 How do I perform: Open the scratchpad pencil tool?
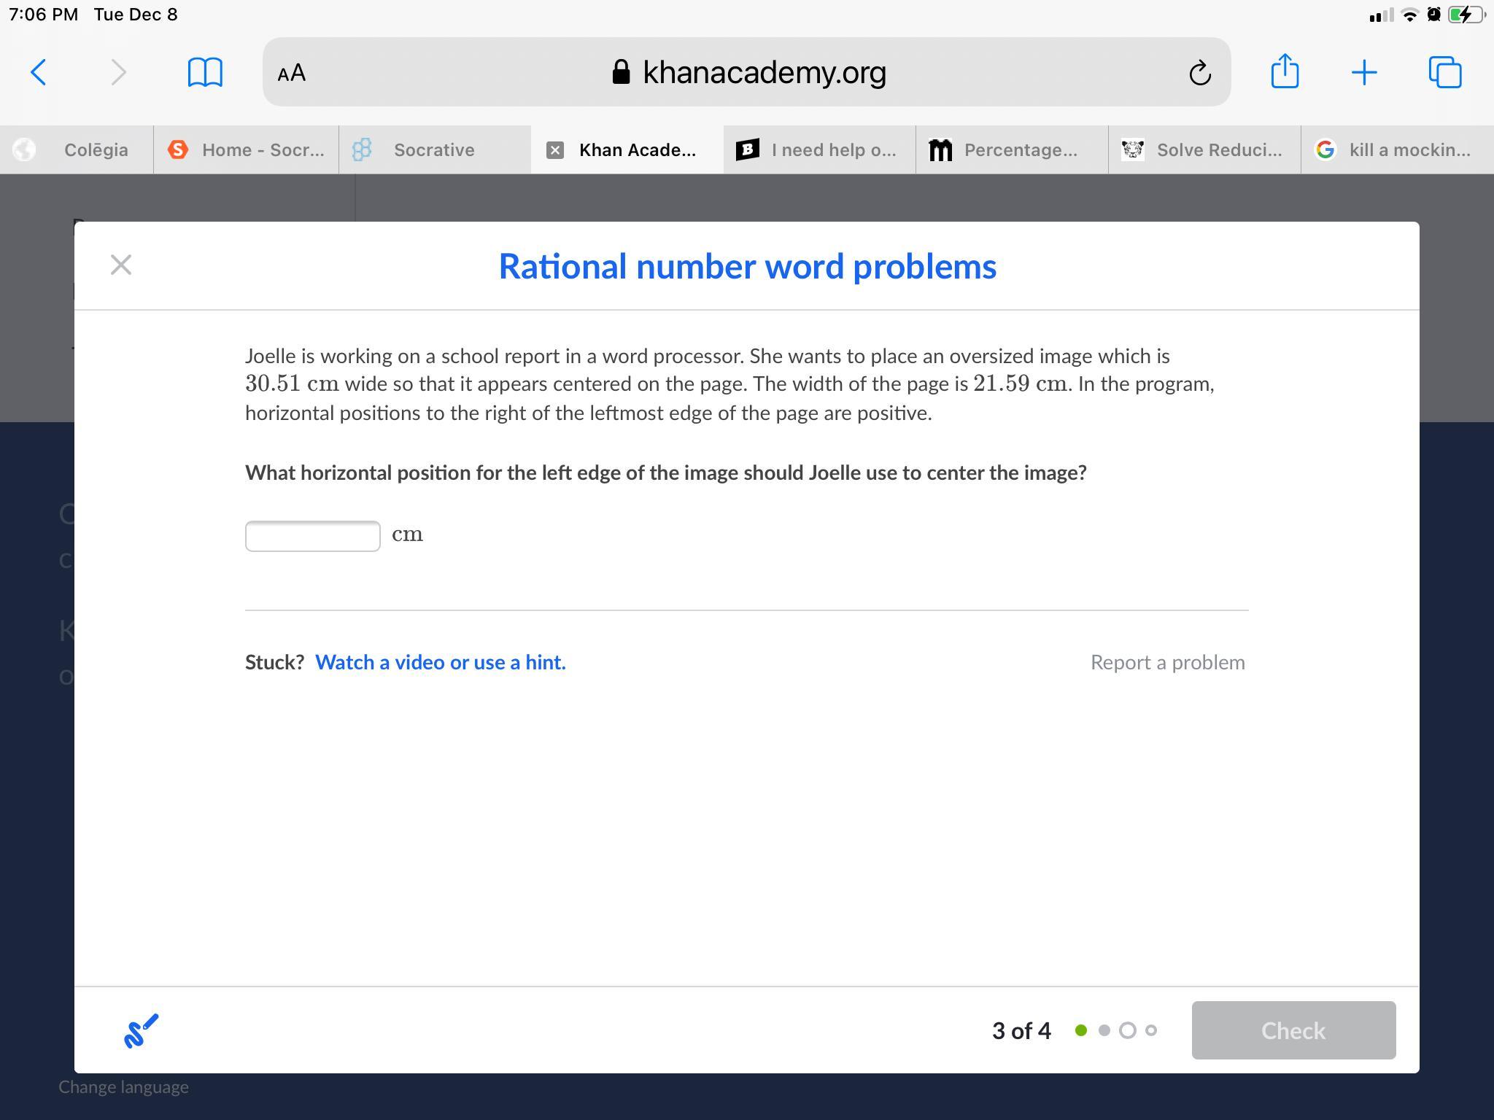pyautogui.click(x=141, y=1031)
